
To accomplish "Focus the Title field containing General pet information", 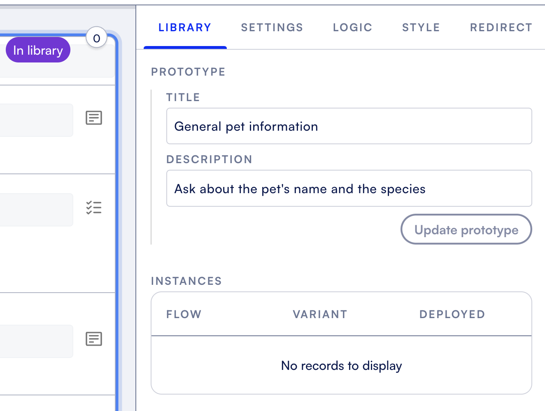I will coord(349,126).
